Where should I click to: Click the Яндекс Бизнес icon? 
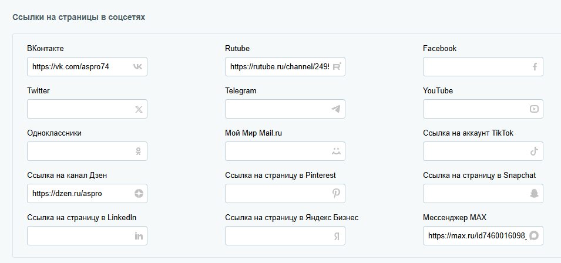[336, 236]
